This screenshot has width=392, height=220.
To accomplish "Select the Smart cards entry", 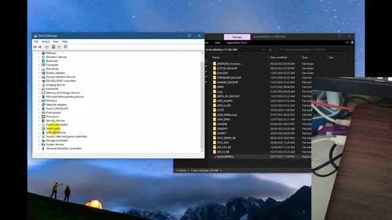I will pyautogui.click(x=53, y=129).
